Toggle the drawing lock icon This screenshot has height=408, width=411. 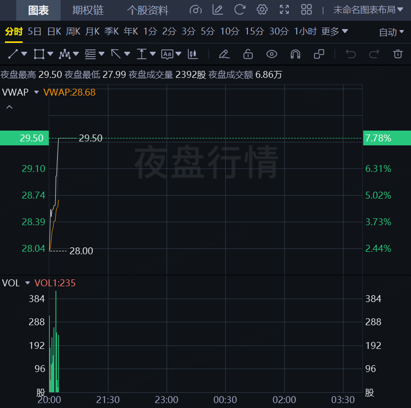248,54
